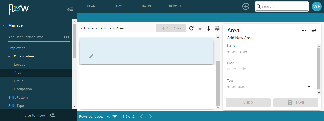Click the plus icon beside Add User Defined Type
Viewport: 324px width, 121px height.
tap(66, 37)
